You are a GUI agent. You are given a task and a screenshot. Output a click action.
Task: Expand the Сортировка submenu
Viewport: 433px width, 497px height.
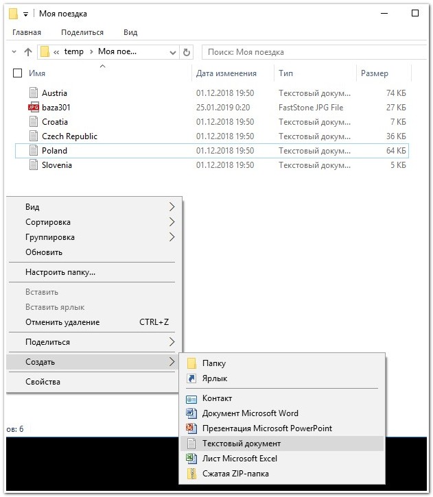(48, 222)
